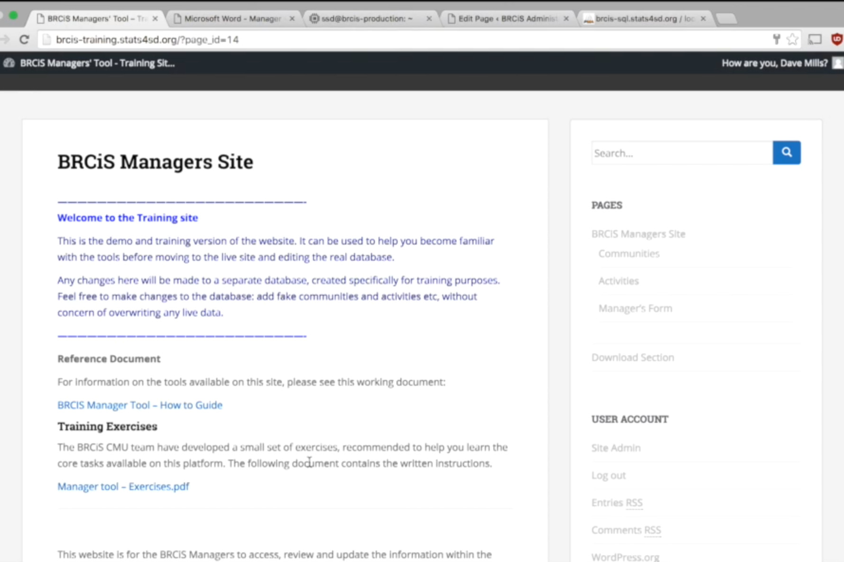Click Log out in User Account
Screen dimensions: 844x562
point(608,475)
